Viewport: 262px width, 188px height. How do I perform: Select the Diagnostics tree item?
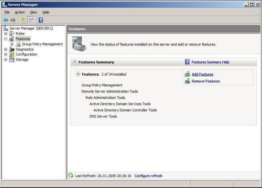(24, 49)
